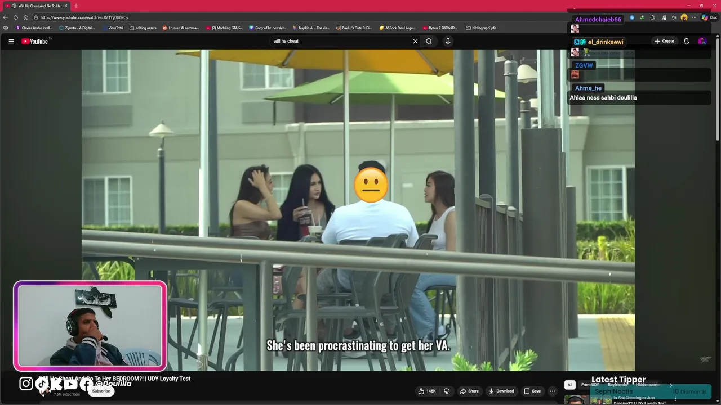Open the 'editing assets' bookmark folder
Image resolution: width=721 pixels, height=405 pixels.
click(x=143, y=28)
